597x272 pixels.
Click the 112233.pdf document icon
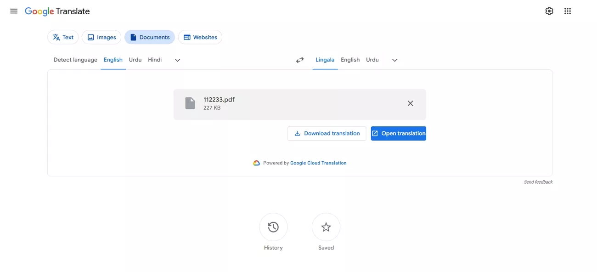point(190,103)
